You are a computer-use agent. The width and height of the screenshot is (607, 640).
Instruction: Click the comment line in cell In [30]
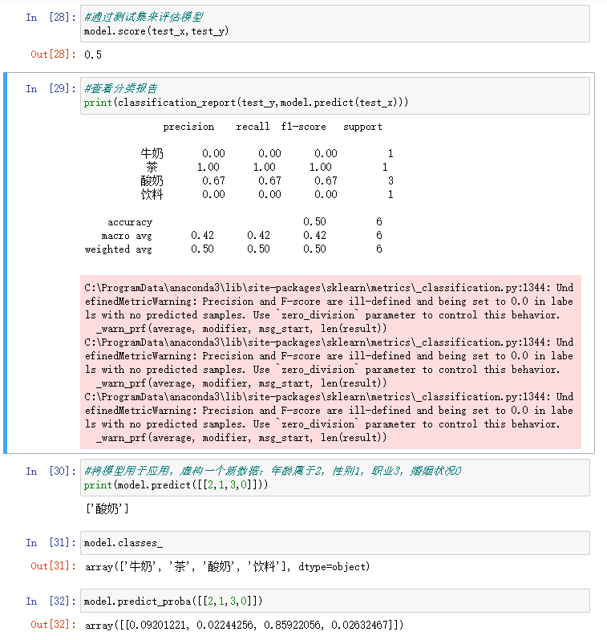click(x=273, y=471)
